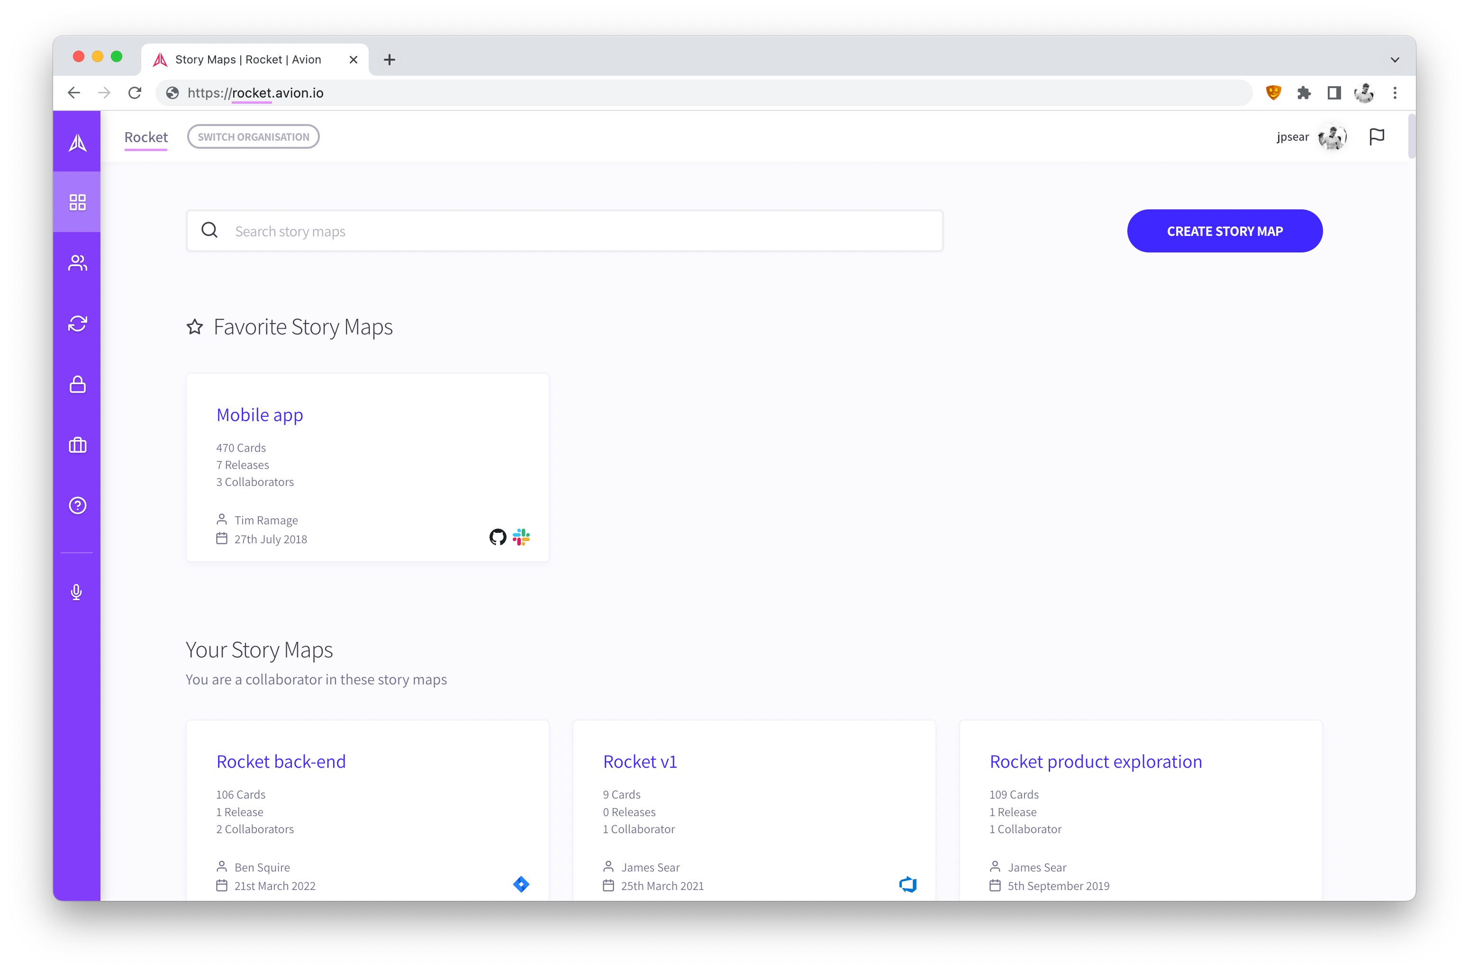Image resolution: width=1469 pixels, height=971 pixels.
Task: Reload the page with refresh icon
Action: pos(135,93)
